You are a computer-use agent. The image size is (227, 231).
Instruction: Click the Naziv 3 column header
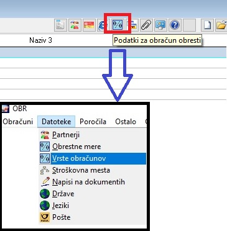pyautogui.click(x=40, y=40)
